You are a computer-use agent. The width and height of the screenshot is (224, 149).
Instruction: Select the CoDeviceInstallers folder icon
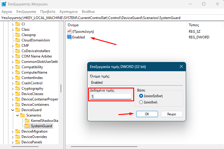(x=18, y=51)
